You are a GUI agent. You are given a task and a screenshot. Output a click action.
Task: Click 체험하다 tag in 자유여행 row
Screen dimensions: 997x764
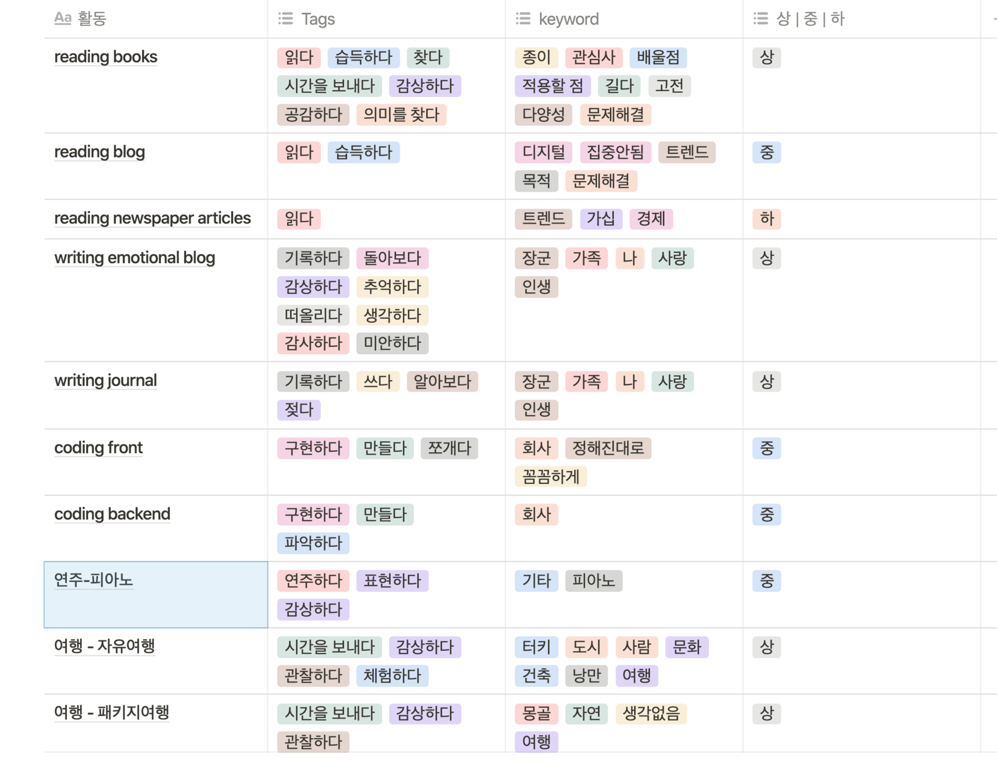pyautogui.click(x=392, y=676)
